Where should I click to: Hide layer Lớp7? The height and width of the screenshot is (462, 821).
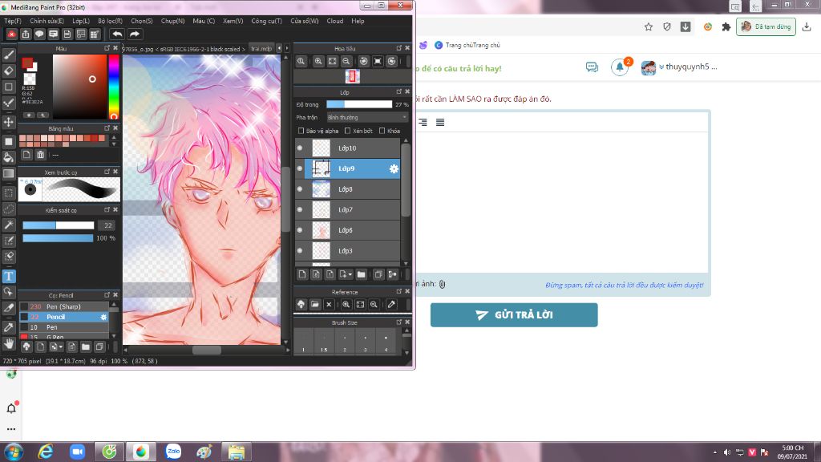300,209
